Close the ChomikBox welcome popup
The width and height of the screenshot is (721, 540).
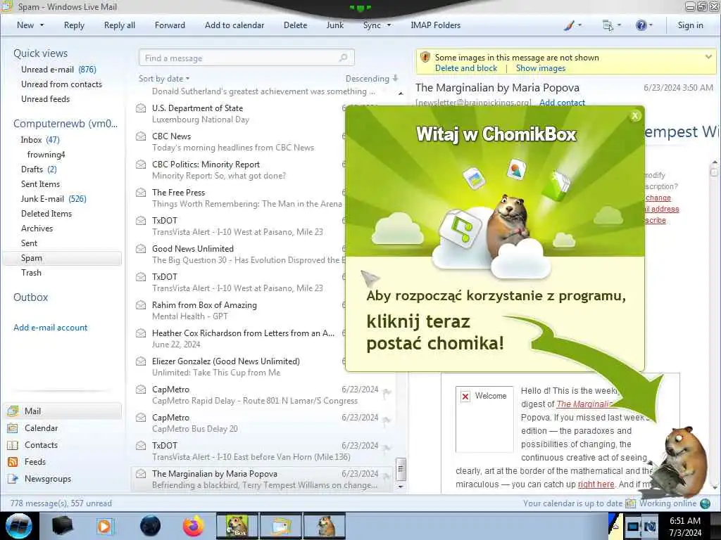click(635, 116)
